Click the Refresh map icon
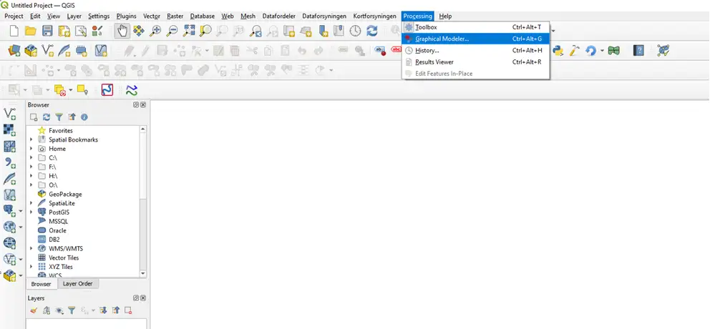Viewport: 710px width, 329px height. (x=372, y=31)
